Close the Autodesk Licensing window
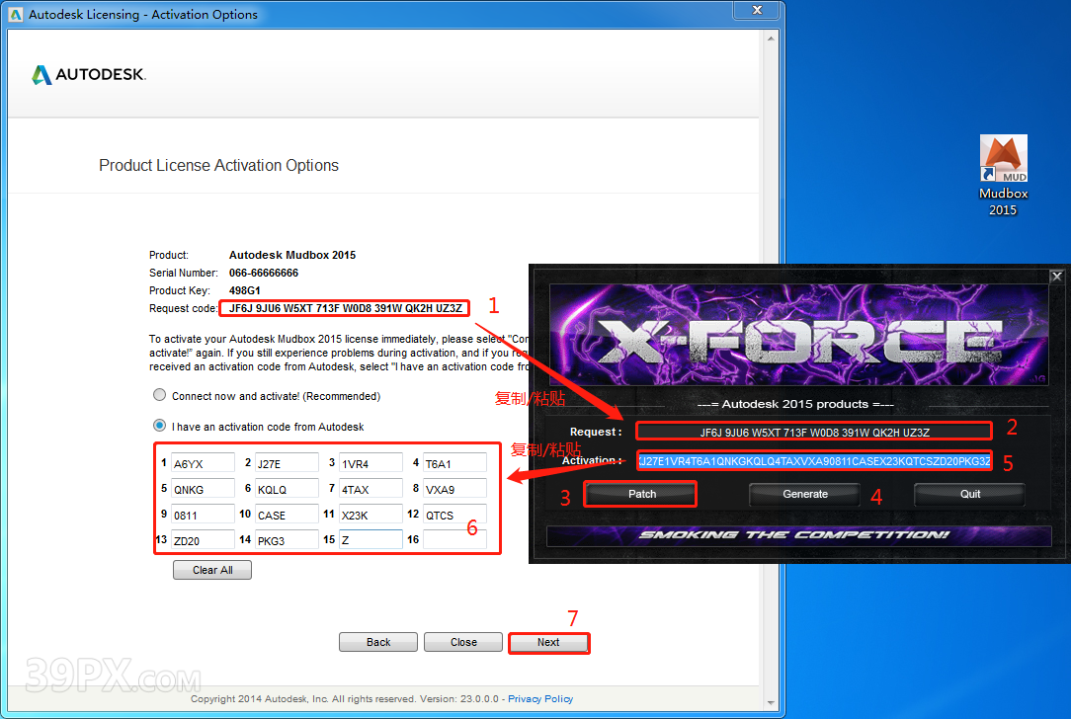The height and width of the screenshot is (719, 1071). [759, 13]
